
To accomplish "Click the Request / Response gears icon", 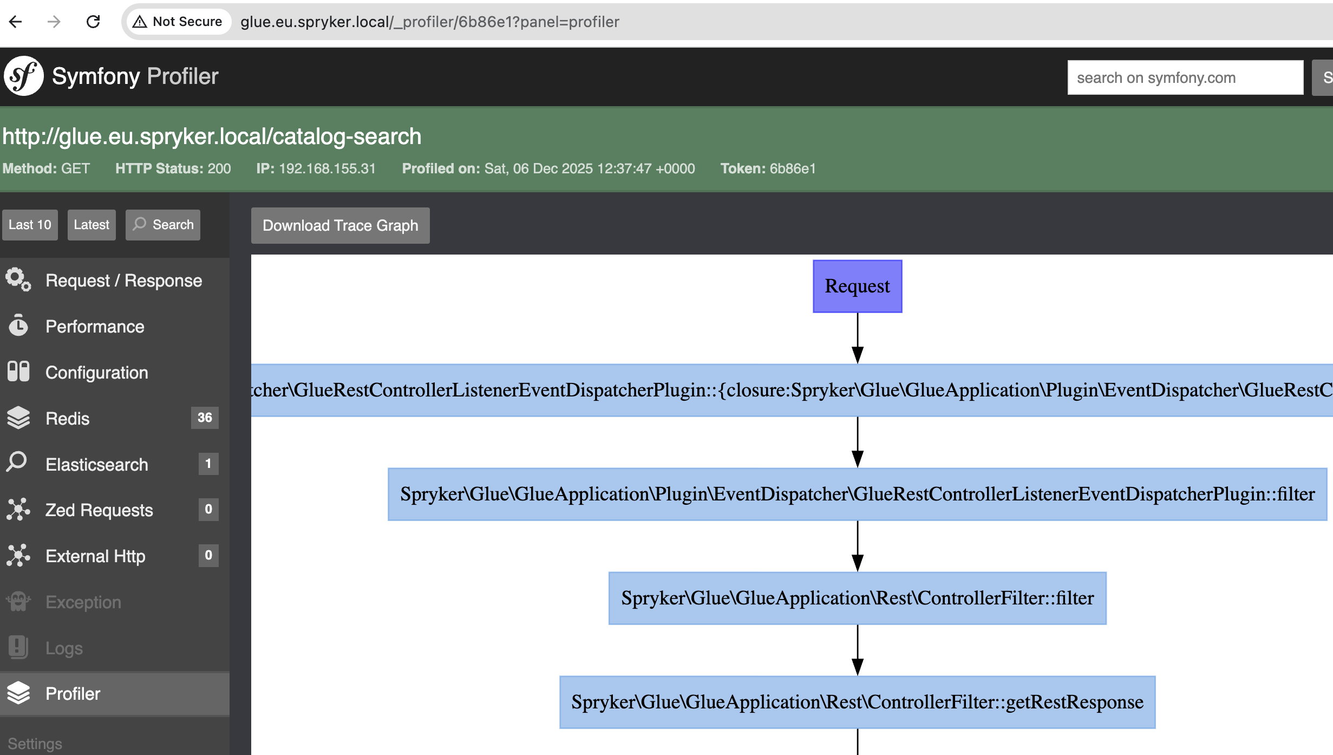I will point(18,279).
